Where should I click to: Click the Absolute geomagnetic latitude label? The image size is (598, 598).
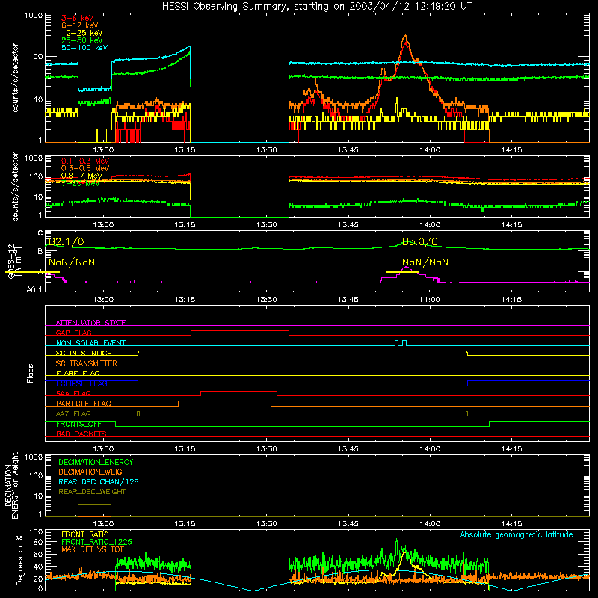[517, 534]
